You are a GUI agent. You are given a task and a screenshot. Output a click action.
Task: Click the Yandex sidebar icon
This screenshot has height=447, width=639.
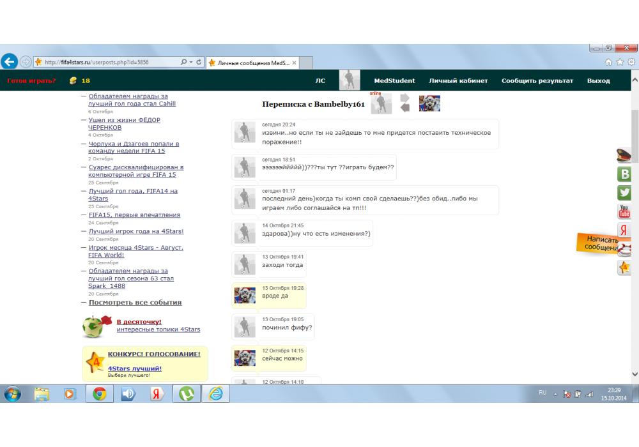624,231
